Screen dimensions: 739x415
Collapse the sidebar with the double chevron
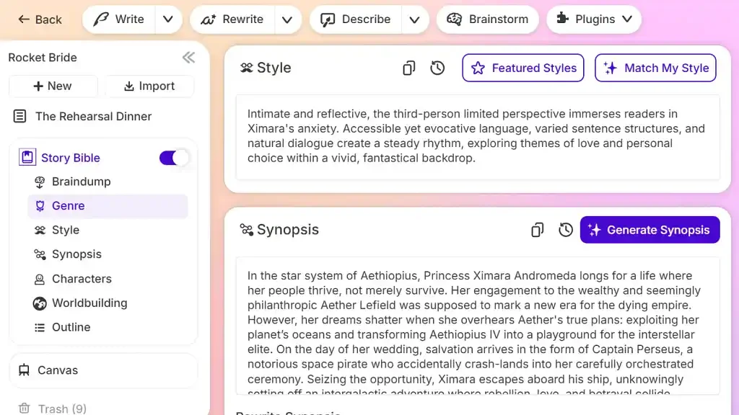tap(188, 57)
